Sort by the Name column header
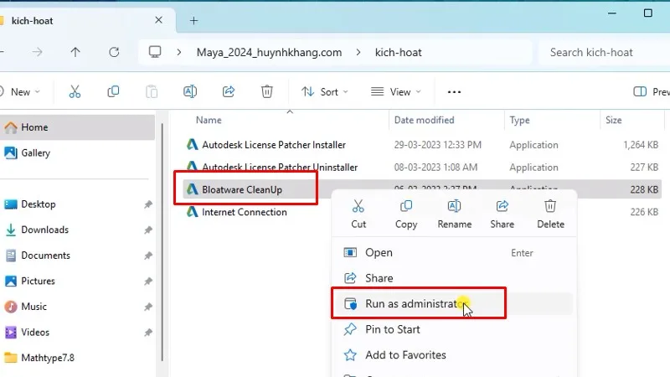Screen dimensions: 670x377 click(209, 120)
